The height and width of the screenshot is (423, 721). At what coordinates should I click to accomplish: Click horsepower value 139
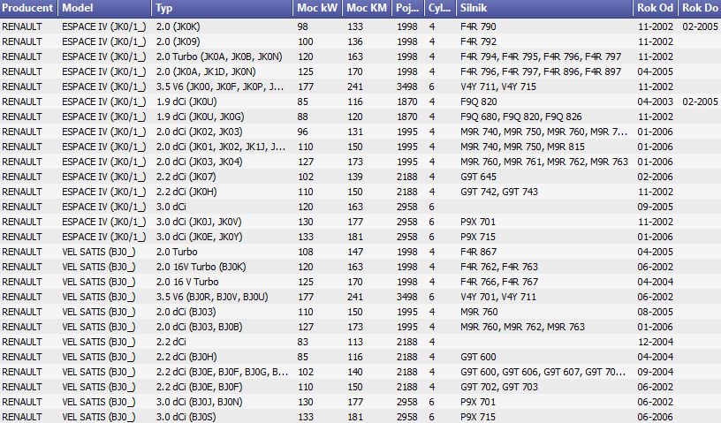pyautogui.click(x=355, y=177)
